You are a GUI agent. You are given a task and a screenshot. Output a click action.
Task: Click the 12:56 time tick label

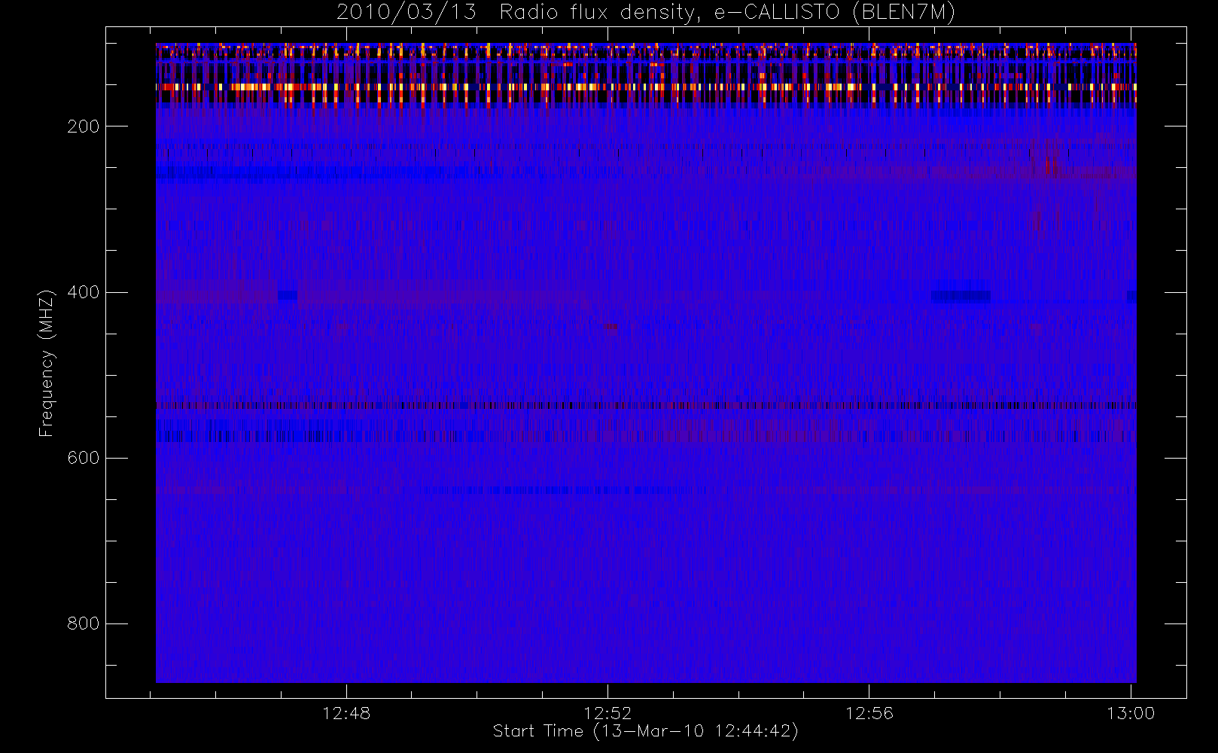(x=869, y=713)
